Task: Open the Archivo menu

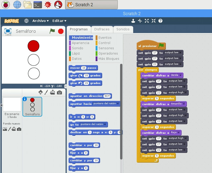Action: click(40, 21)
